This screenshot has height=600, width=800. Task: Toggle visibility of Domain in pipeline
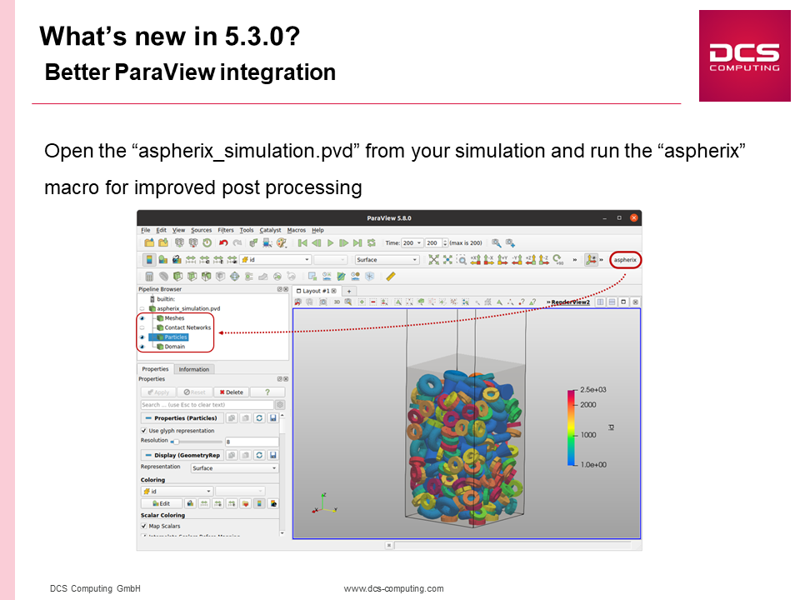click(x=142, y=347)
